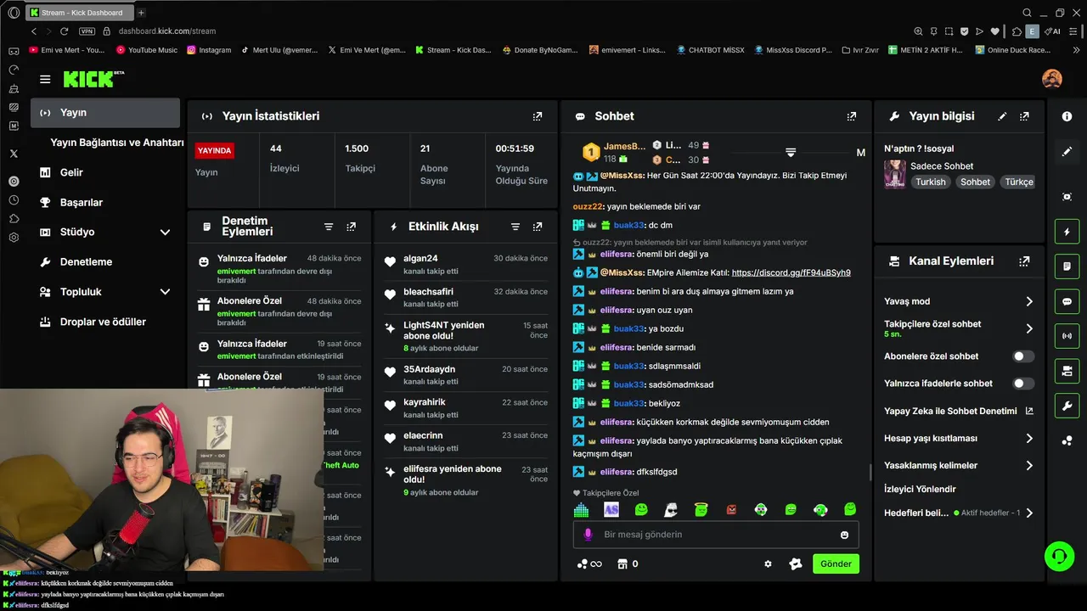The height and width of the screenshot is (611, 1087).
Task: Collapse the chat leaderboard with center arrow
Action: pyautogui.click(x=791, y=153)
